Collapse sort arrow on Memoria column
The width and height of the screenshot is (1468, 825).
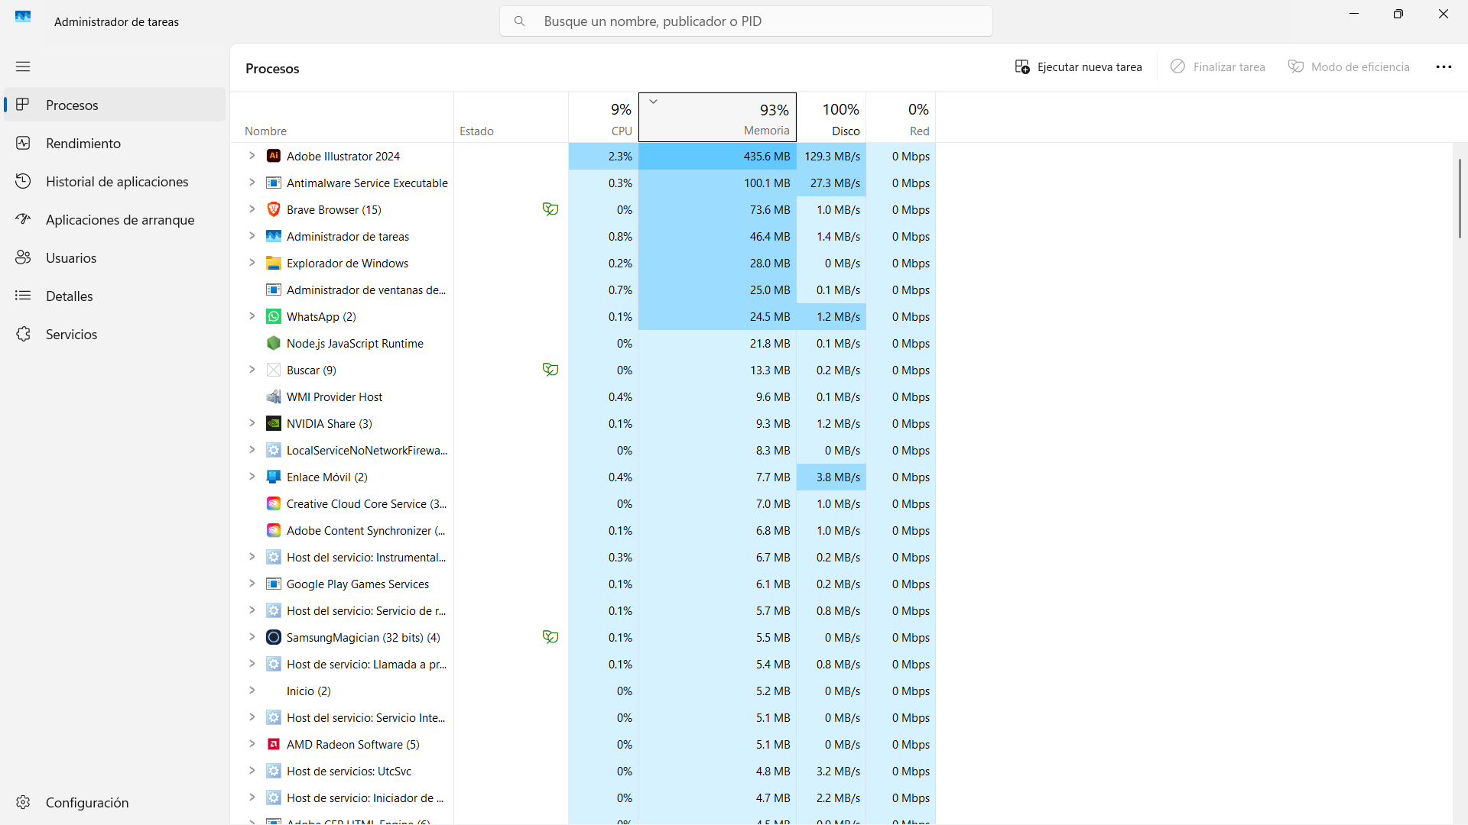click(653, 100)
